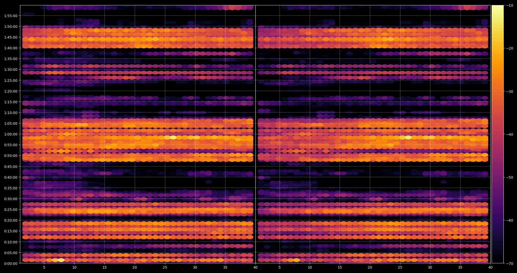Select x-axis label 30 of right plot
Image resolution: width=517 pixels, height=273 pixels.
tap(430, 267)
